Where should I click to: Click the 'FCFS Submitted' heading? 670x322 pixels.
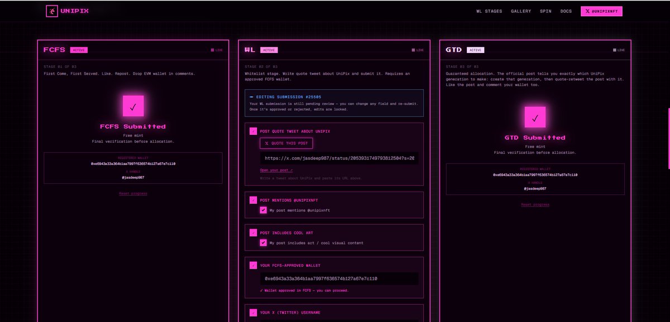[x=133, y=126]
